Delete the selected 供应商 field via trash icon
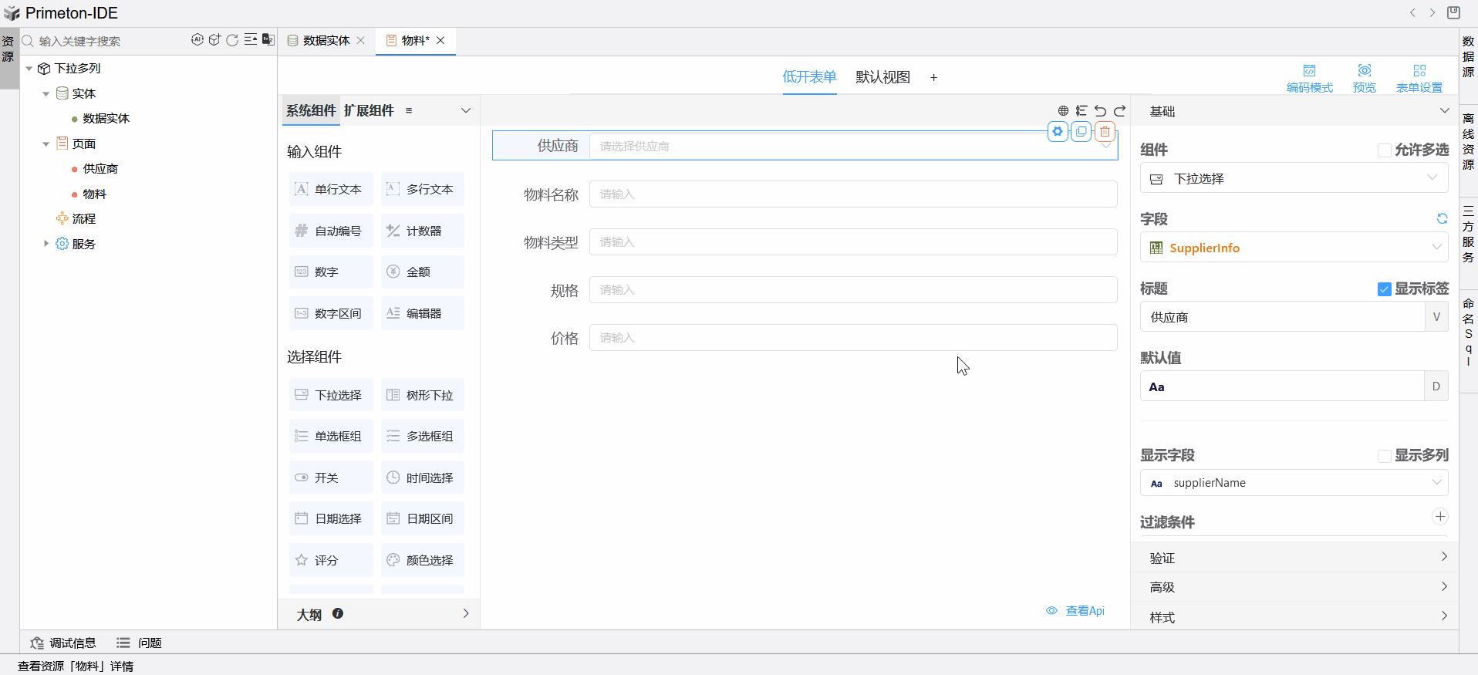 pyautogui.click(x=1105, y=132)
